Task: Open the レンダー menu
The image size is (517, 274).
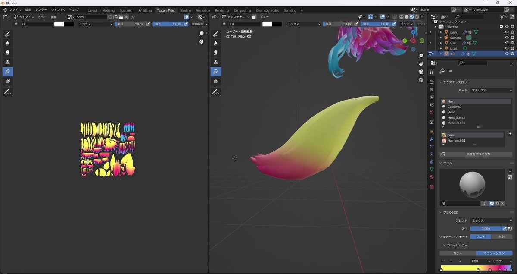Action: (x=41, y=9)
